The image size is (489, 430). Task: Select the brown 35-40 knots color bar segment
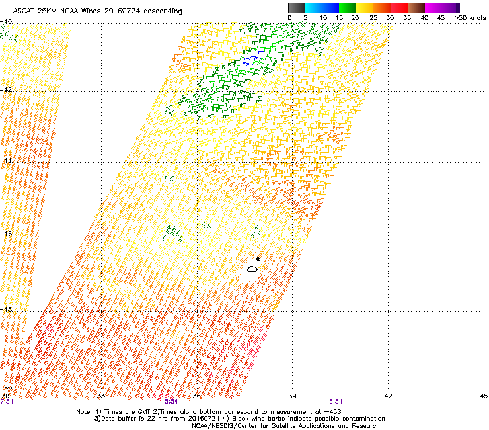point(416,8)
